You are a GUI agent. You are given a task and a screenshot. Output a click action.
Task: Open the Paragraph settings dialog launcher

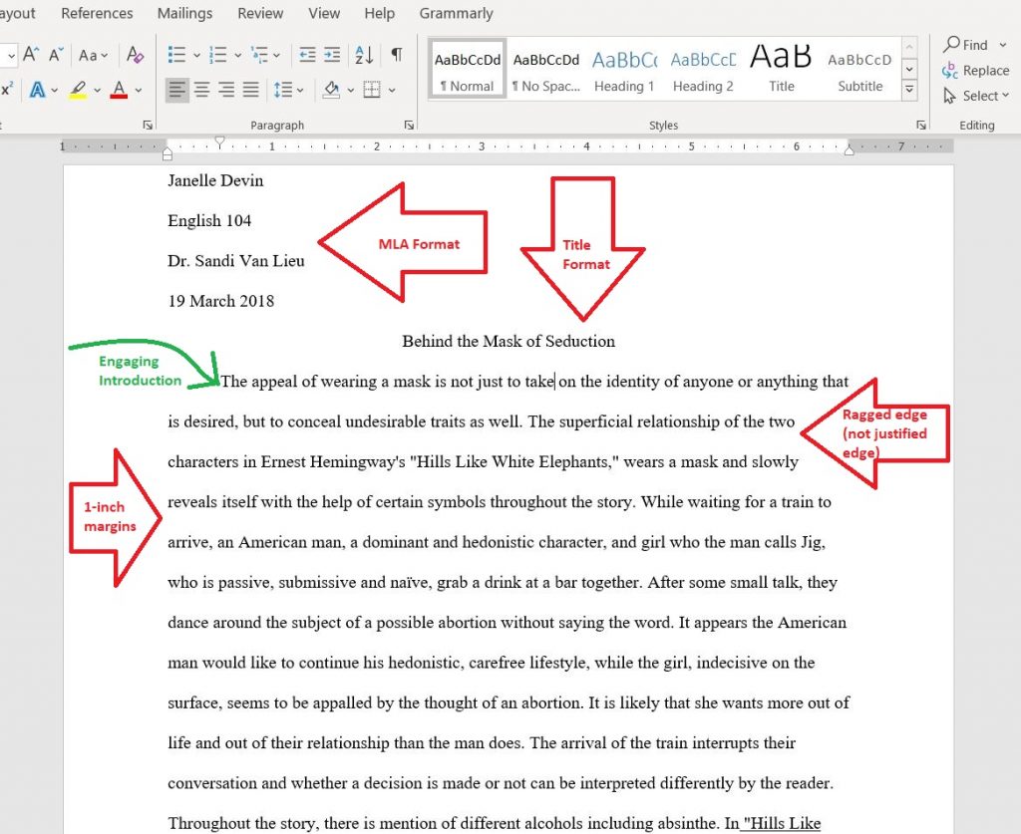click(x=409, y=124)
